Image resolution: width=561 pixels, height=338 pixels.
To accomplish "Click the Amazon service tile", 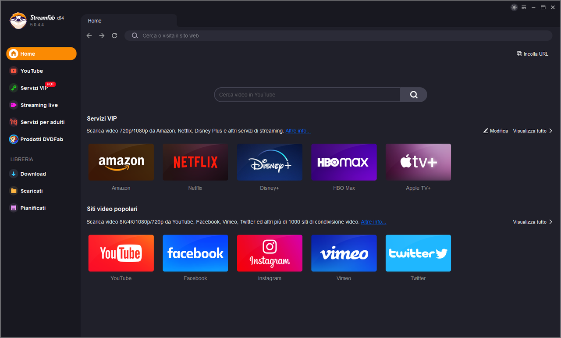I will coord(121,162).
